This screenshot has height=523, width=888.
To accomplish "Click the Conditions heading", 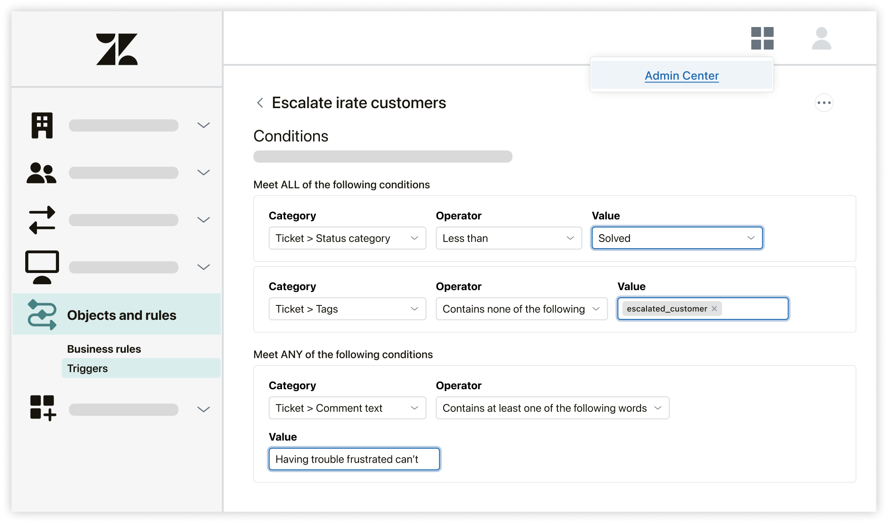I will pos(291,136).
